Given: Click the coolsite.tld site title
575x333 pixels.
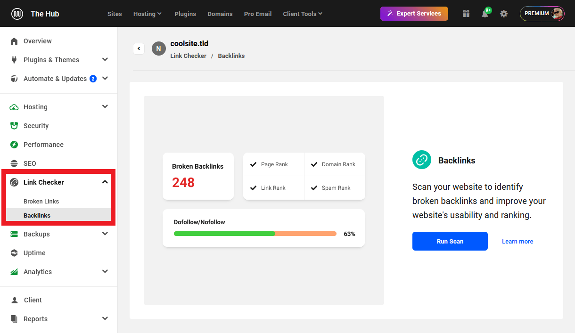Looking at the screenshot, I should [x=189, y=43].
